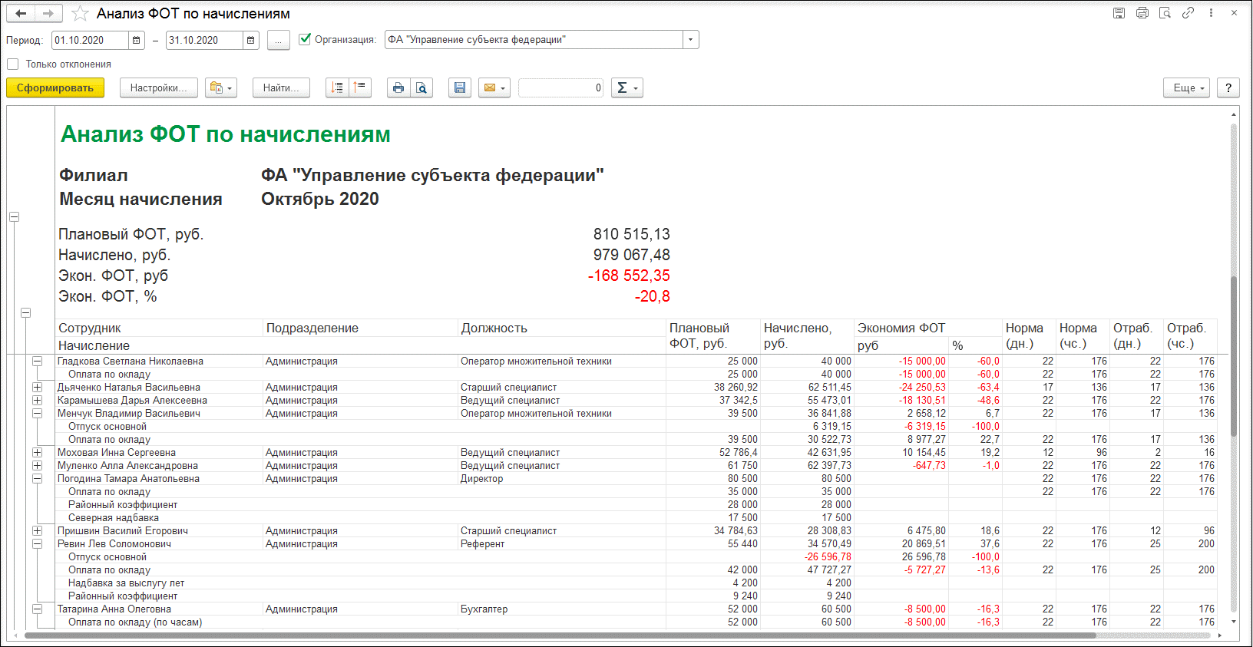Open the report variants folder icon dropdown

221,87
